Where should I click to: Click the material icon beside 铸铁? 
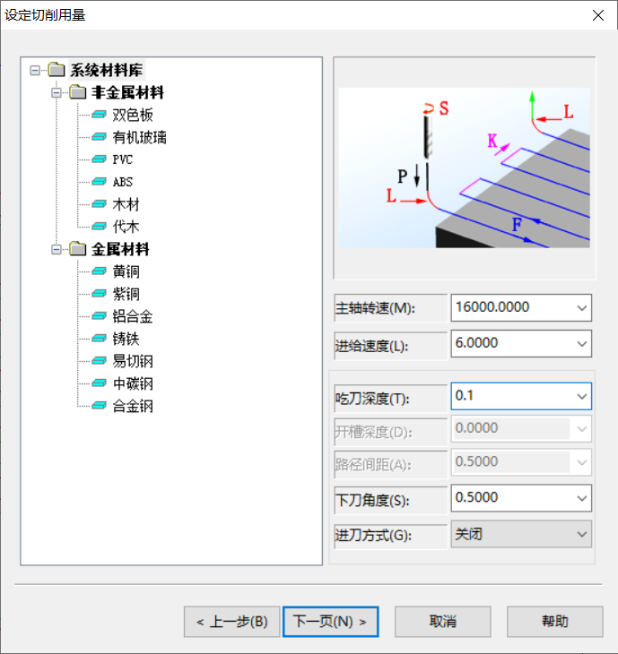click(x=99, y=339)
